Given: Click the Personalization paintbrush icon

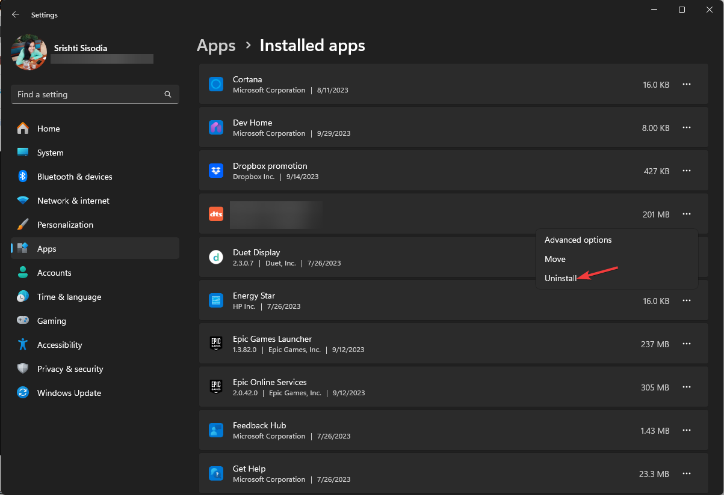Looking at the screenshot, I should [23, 225].
